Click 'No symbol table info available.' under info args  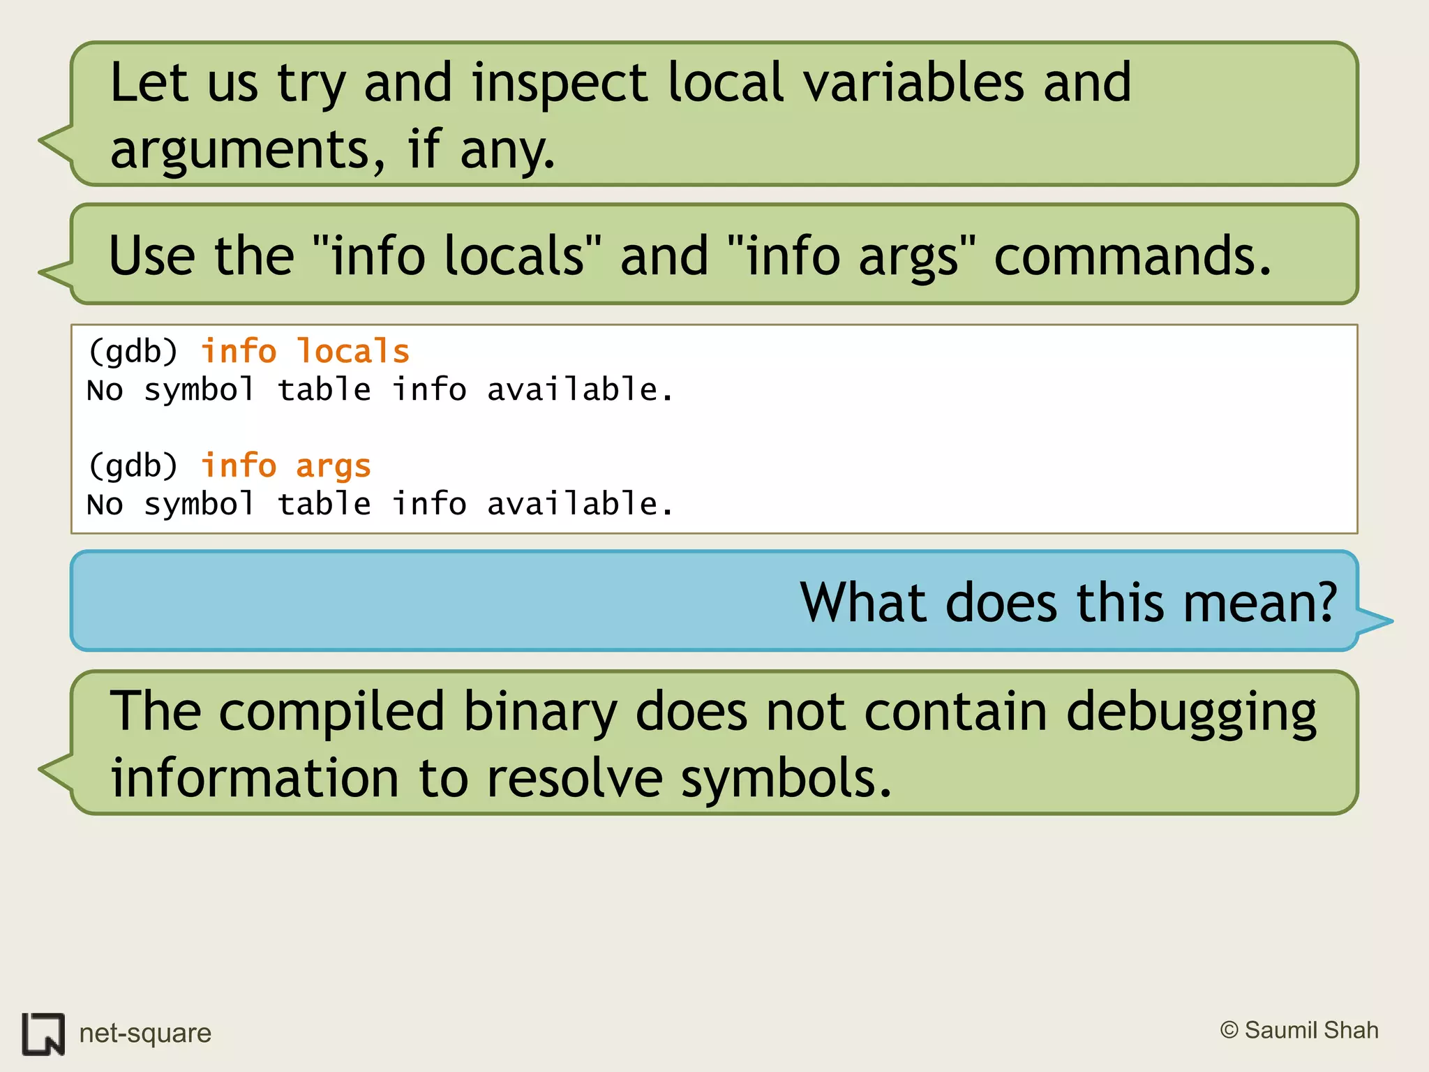coord(380,504)
